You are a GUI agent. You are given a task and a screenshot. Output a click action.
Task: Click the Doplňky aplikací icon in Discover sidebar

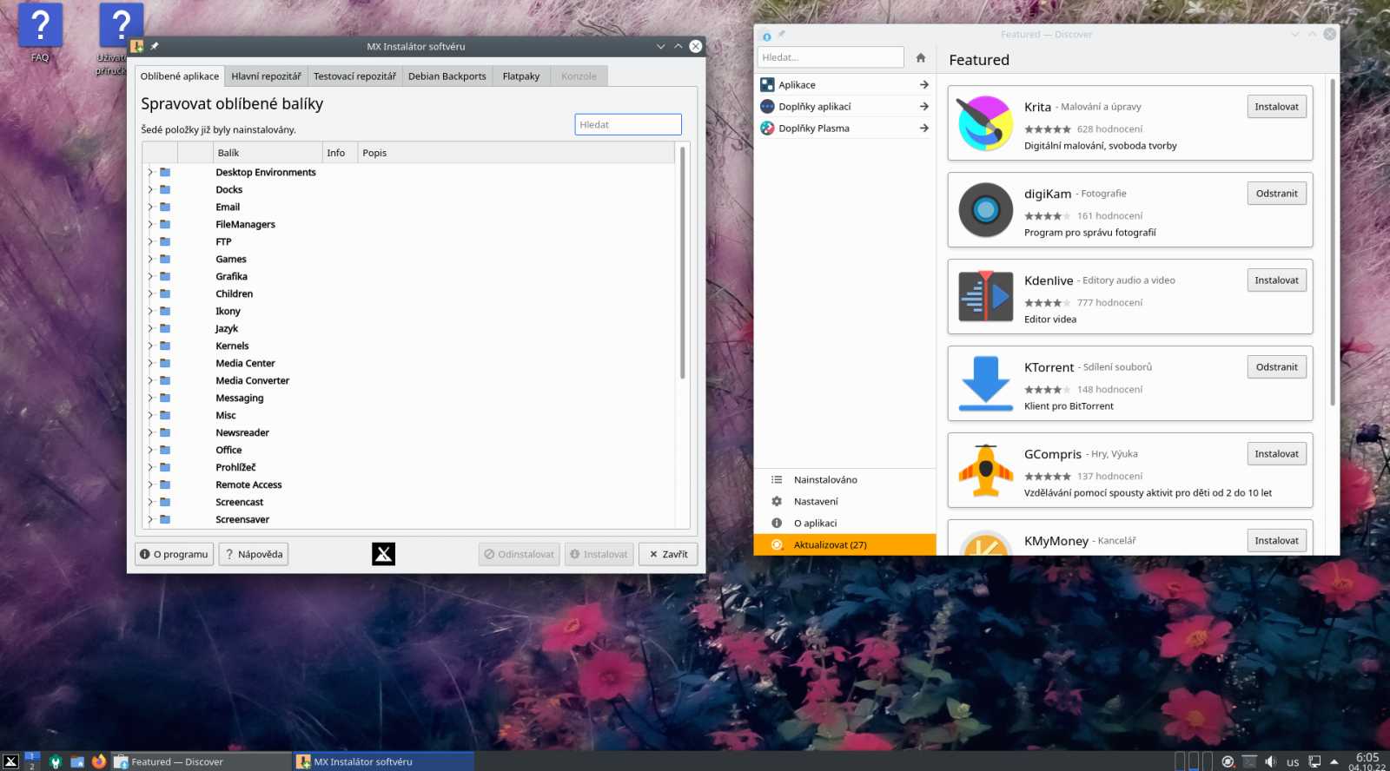click(767, 106)
